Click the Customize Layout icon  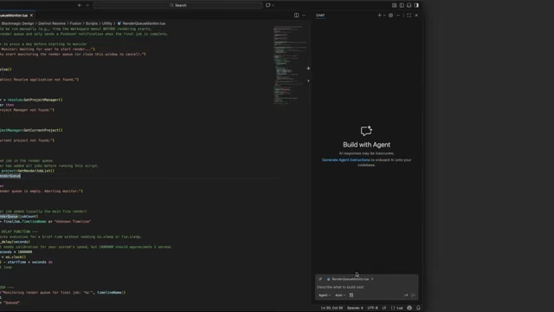[x=395, y=5]
